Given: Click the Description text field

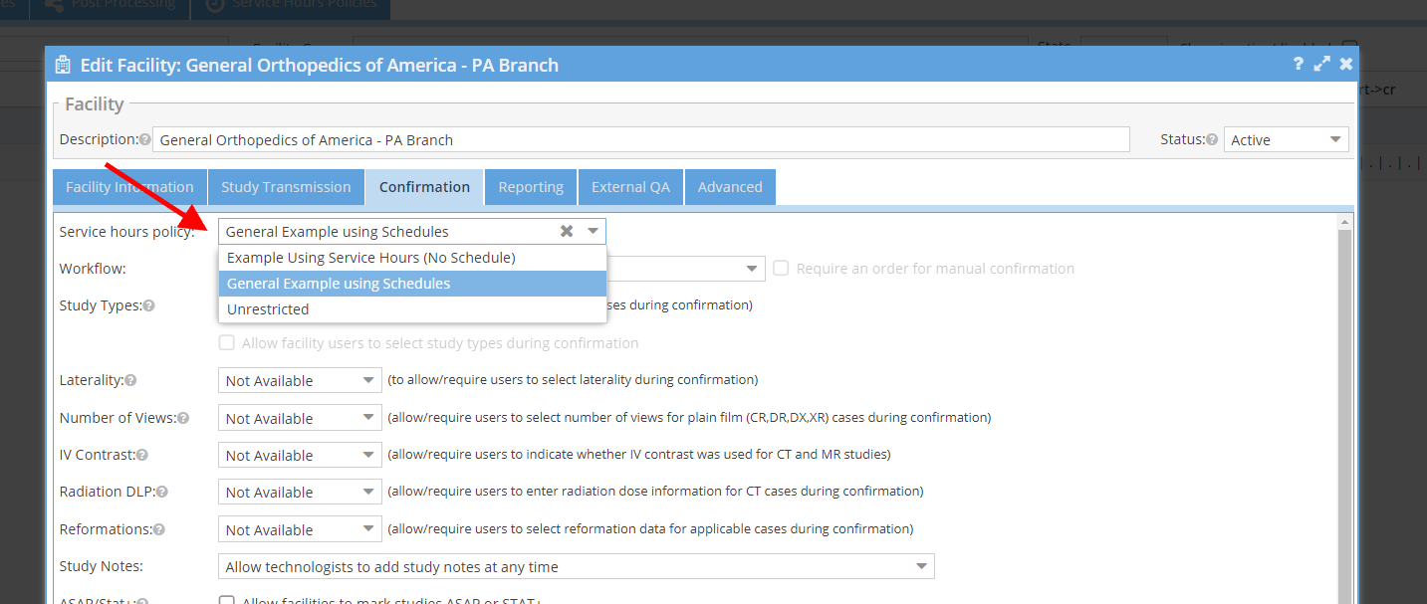Looking at the screenshot, I should 642,140.
